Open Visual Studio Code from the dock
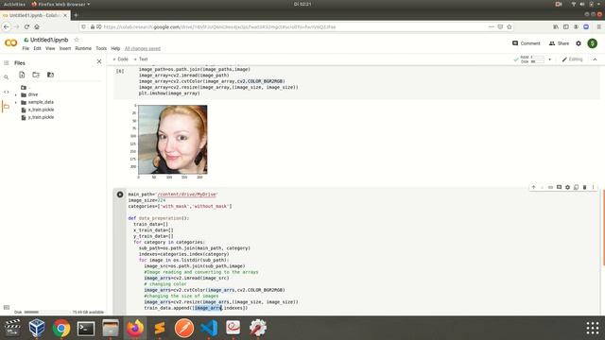Image resolution: width=605 pixels, height=340 pixels. (209, 329)
